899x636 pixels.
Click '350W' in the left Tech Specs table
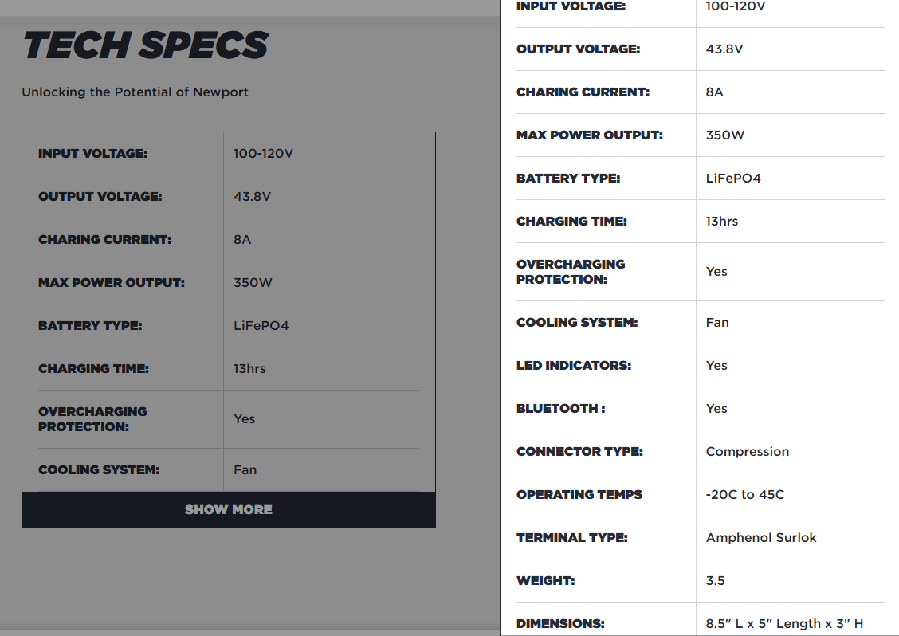pyautogui.click(x=253, y=282)
